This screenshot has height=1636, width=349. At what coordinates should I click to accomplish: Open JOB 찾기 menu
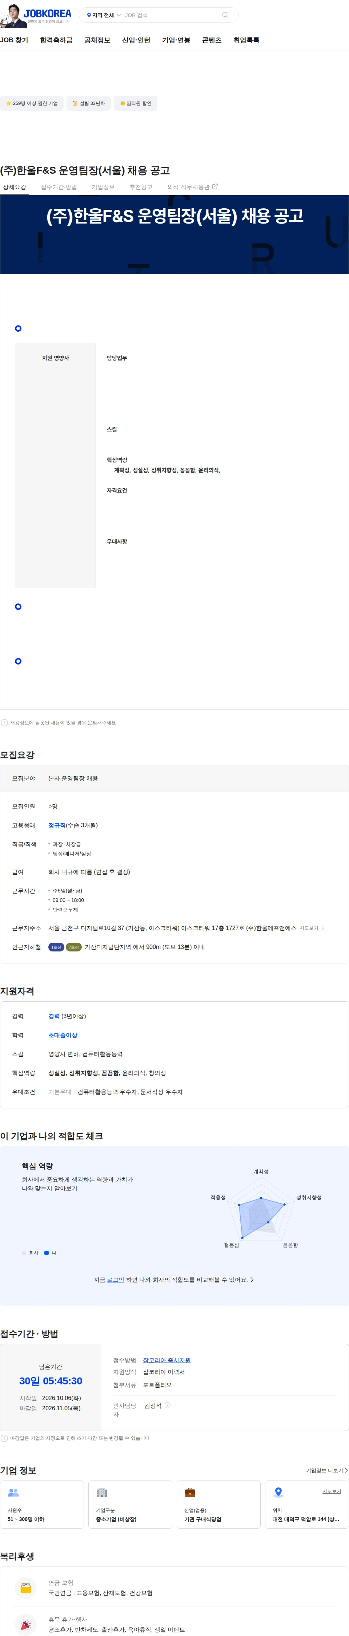click(x=14, y=40)
